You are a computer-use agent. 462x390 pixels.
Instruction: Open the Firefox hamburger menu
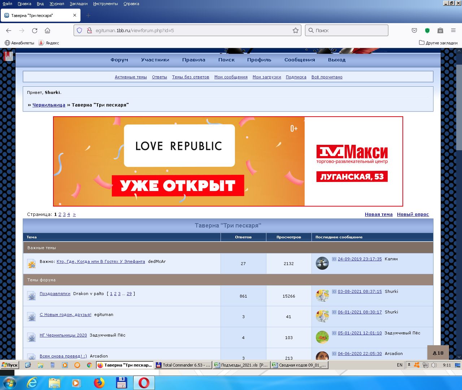point(453,31)
